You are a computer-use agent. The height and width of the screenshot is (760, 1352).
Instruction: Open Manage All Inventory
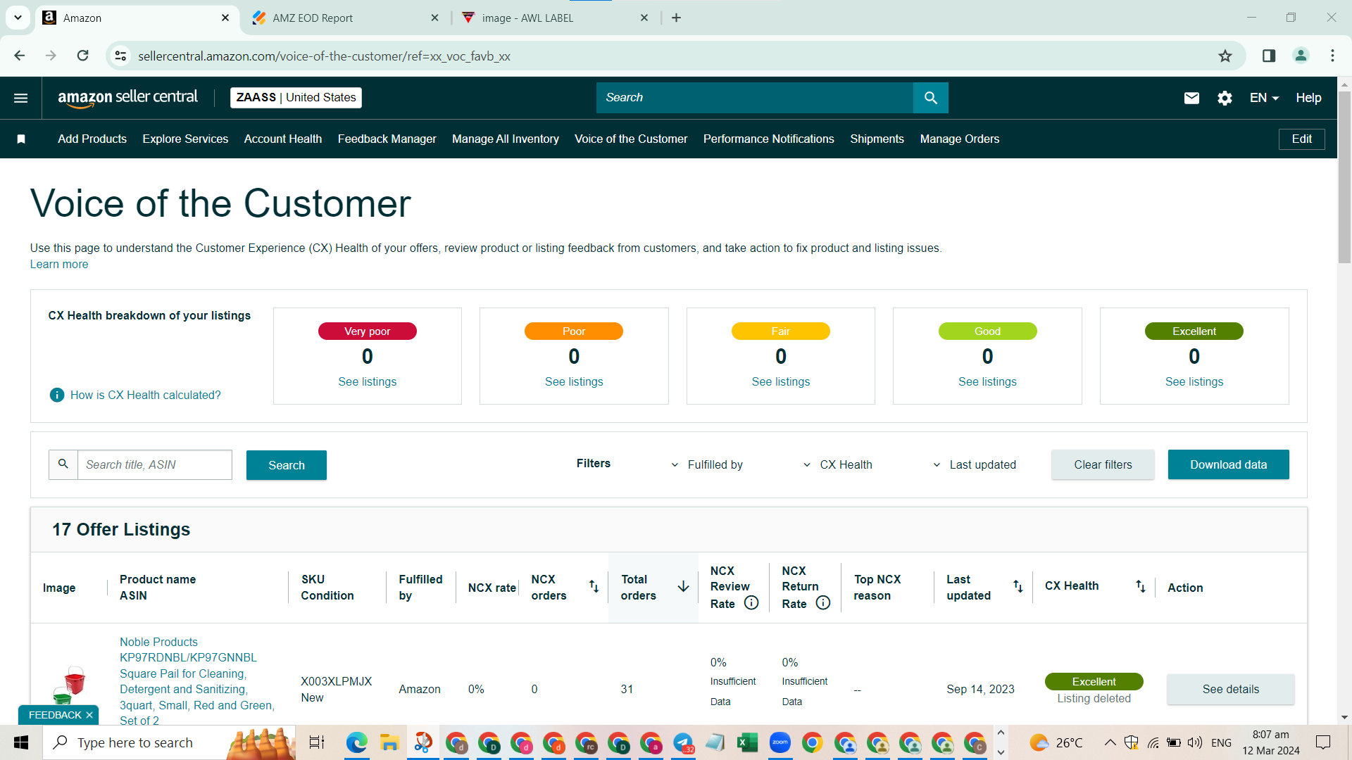pos(506,139)
